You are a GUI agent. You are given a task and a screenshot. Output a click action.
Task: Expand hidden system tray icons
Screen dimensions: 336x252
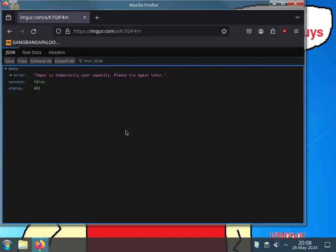(286, 245)
